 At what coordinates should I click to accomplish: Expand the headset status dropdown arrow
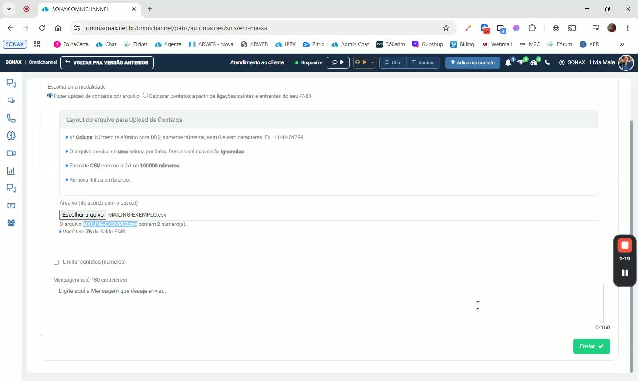[x=373, y=62]
